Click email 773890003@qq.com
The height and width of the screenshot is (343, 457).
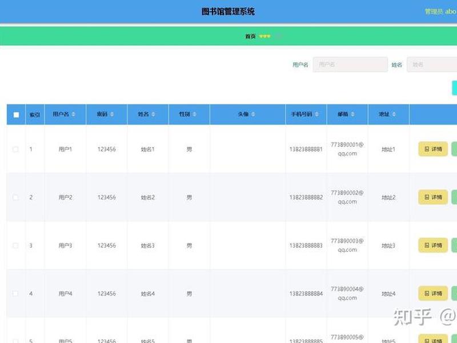click(x=347, y=245)
